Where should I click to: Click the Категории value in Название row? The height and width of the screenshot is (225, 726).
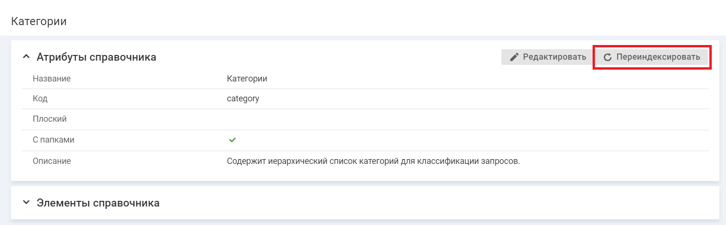tap(247, 79)
